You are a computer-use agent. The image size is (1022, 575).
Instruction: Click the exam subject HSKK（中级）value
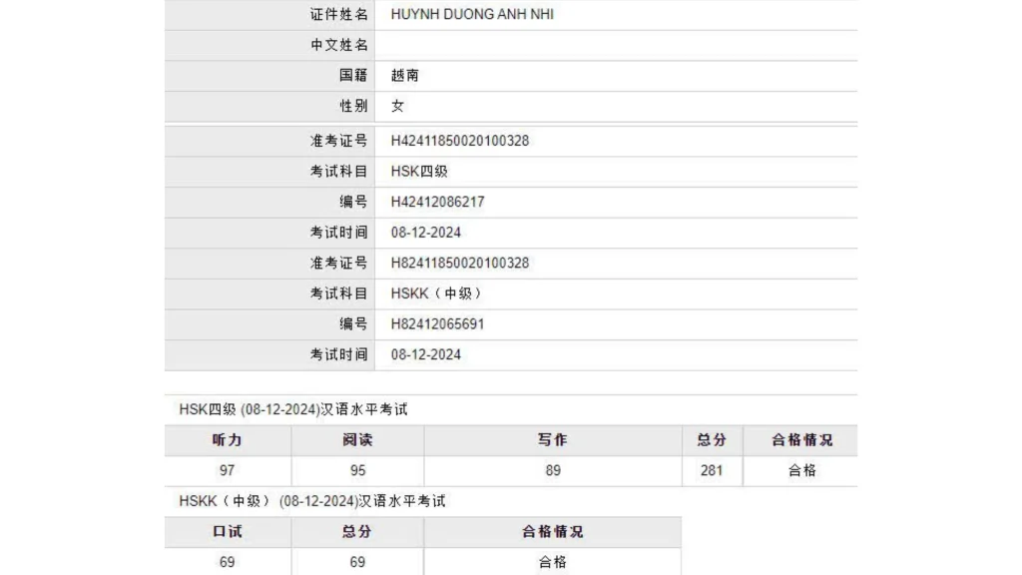click(x=437, y=293)
